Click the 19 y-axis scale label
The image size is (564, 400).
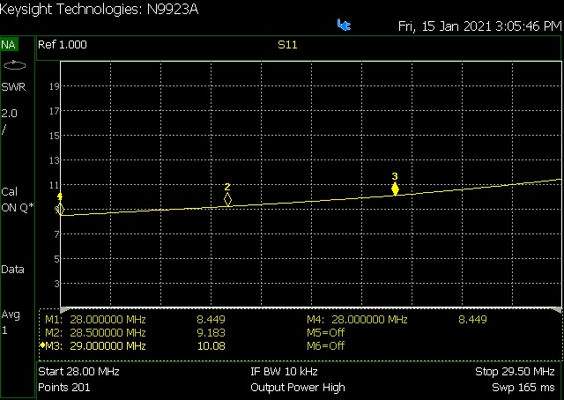click(x=55, y=86)
